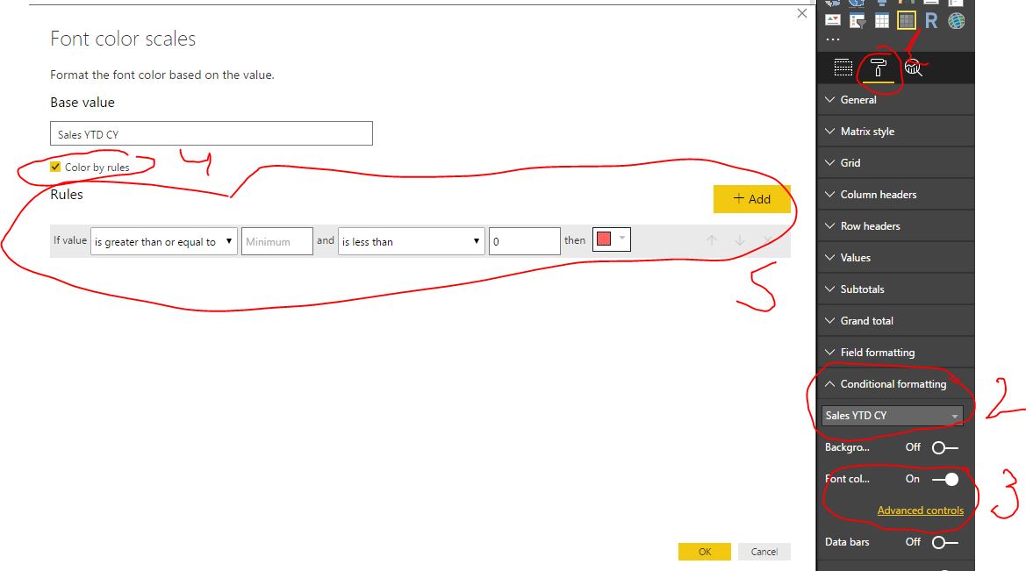Move rule up with the up arrow
Screen dimensions: 1026x571
pos(712,240)
